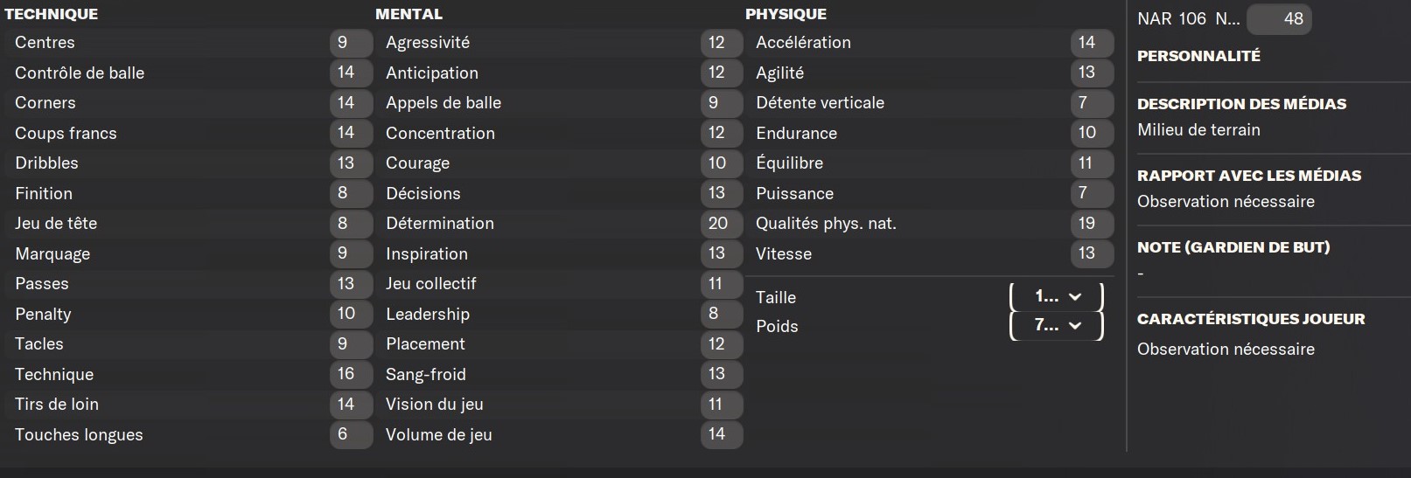Expand the Poids weight dropdown
1411x478 pixels.
1057,326
